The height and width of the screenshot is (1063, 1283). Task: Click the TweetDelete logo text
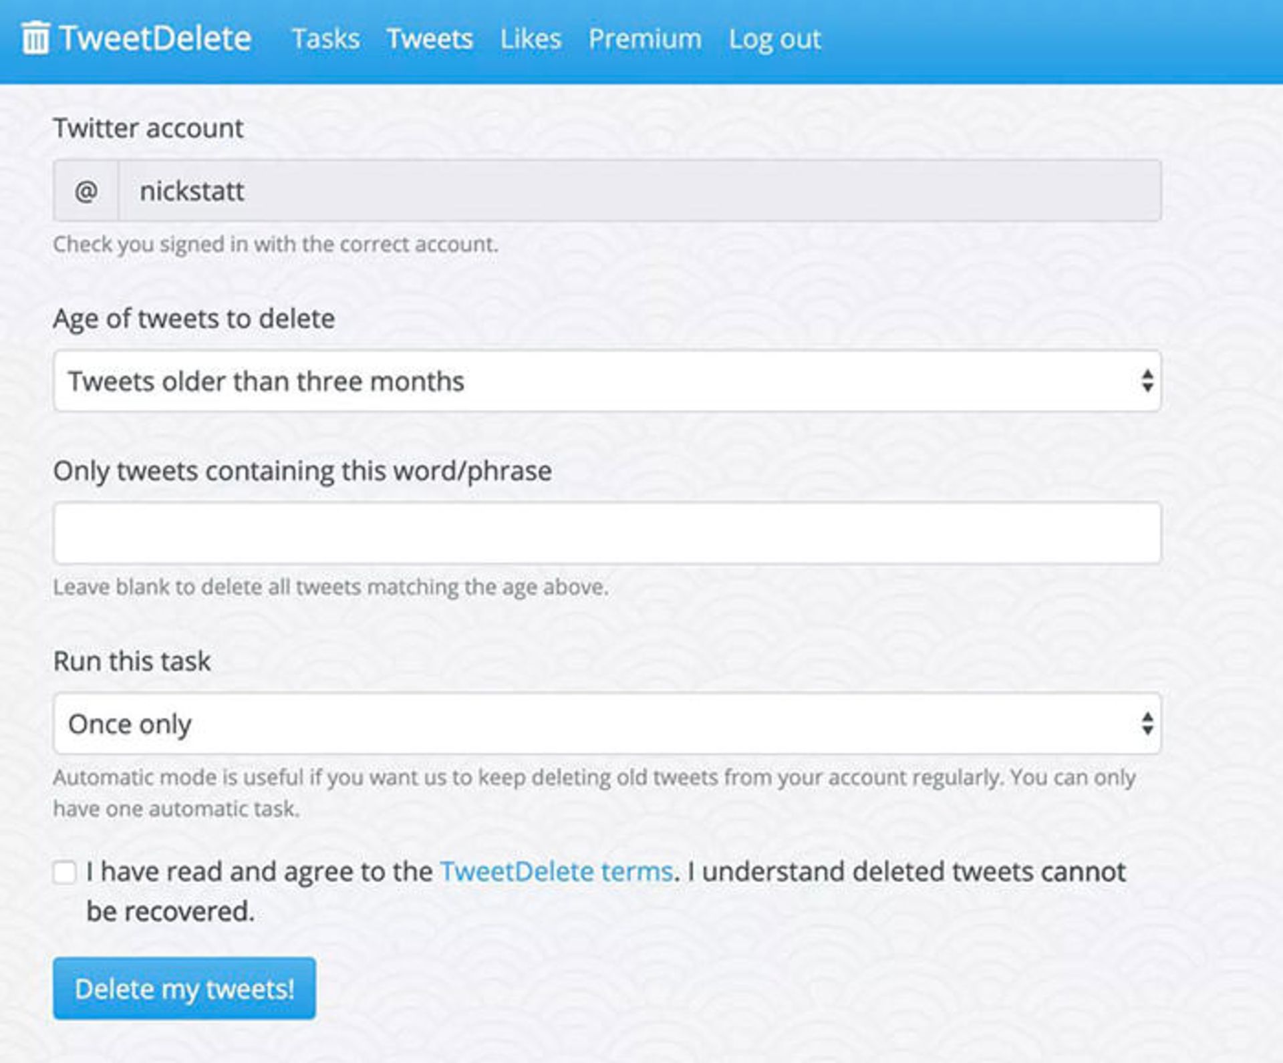pos(155,38)
